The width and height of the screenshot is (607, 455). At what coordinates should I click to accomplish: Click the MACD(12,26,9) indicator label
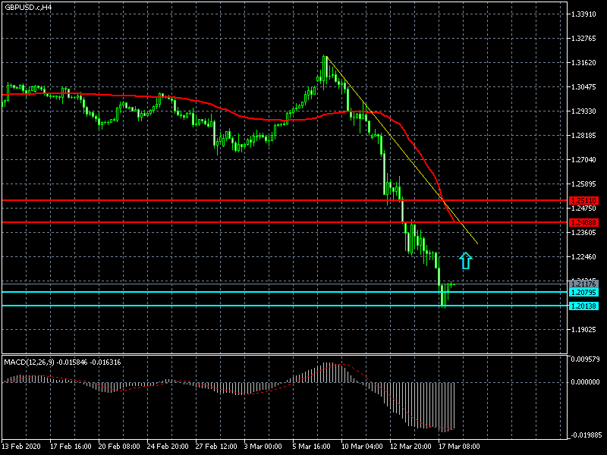62,362
